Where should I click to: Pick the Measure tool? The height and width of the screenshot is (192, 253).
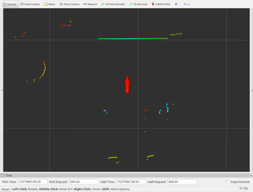(90, 4)
